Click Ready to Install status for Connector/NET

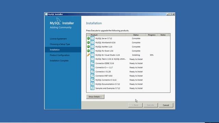(x=136, y=76)
